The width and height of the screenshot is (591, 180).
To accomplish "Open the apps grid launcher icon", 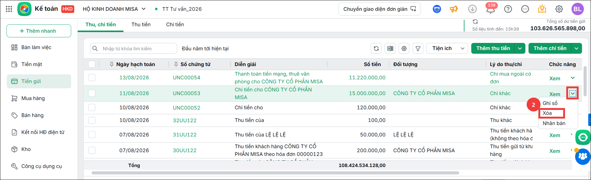I will 9,9.
